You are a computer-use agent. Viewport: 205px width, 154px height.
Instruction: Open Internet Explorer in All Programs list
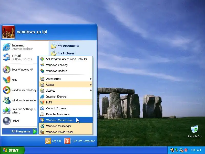(66, 97)
